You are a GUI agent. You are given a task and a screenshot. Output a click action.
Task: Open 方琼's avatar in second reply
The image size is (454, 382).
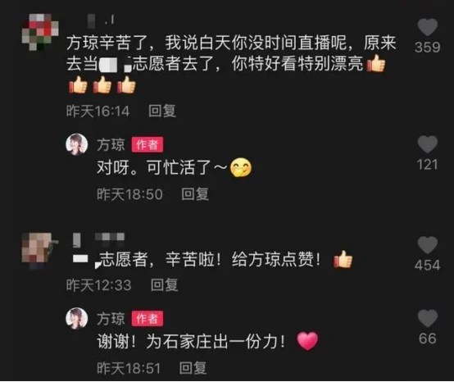point(77,319)
